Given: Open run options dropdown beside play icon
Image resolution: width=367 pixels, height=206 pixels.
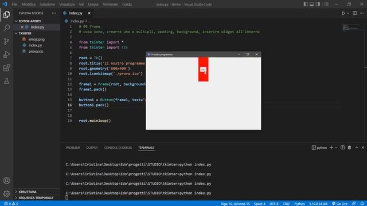Looking at the screenshot, I should (x=348, y=13).
